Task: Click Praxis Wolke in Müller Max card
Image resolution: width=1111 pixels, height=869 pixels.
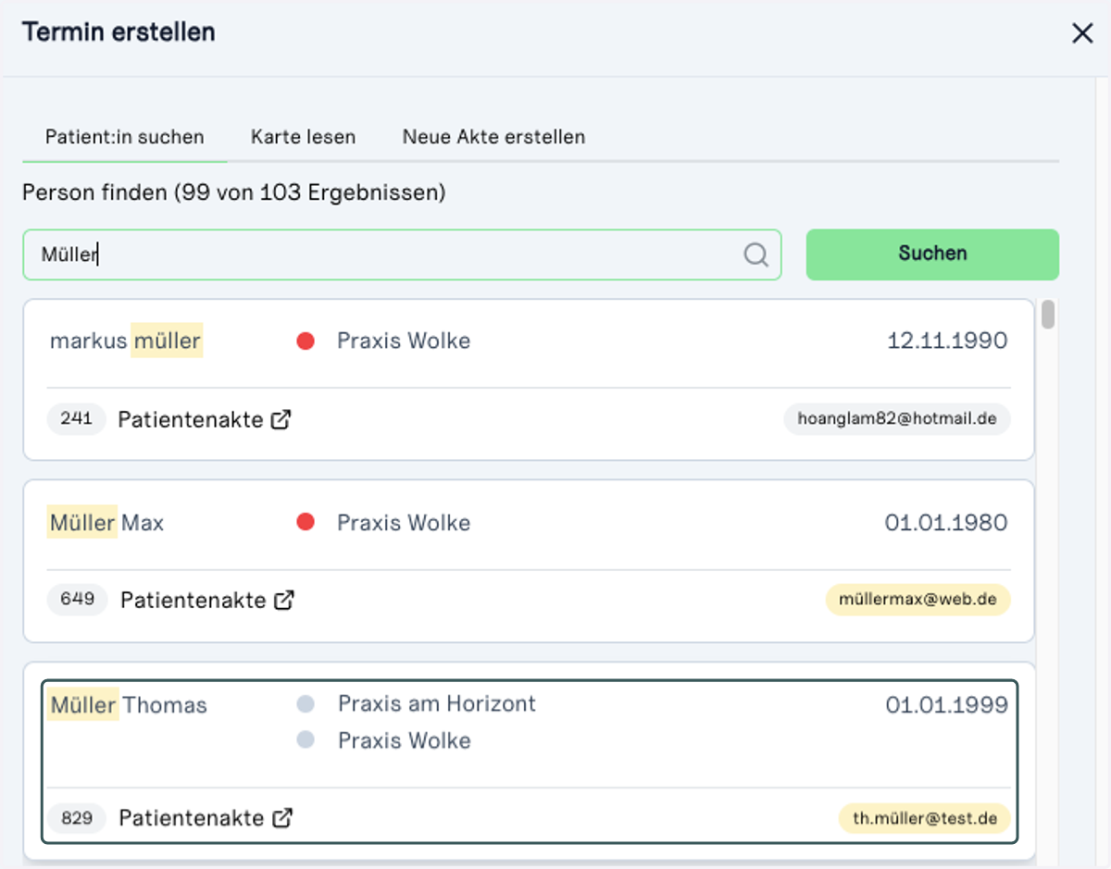Action: point(404,523)
